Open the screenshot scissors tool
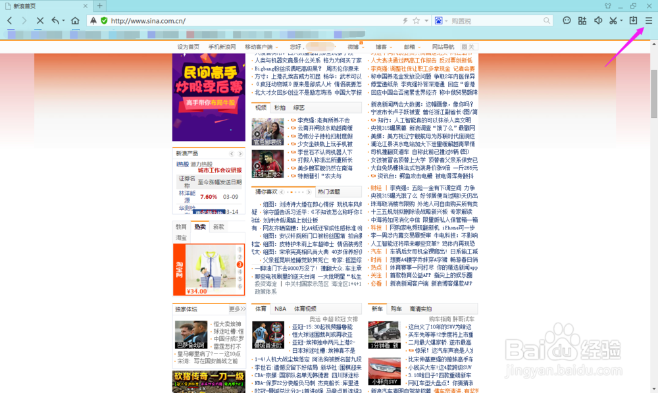 point(613,20)
